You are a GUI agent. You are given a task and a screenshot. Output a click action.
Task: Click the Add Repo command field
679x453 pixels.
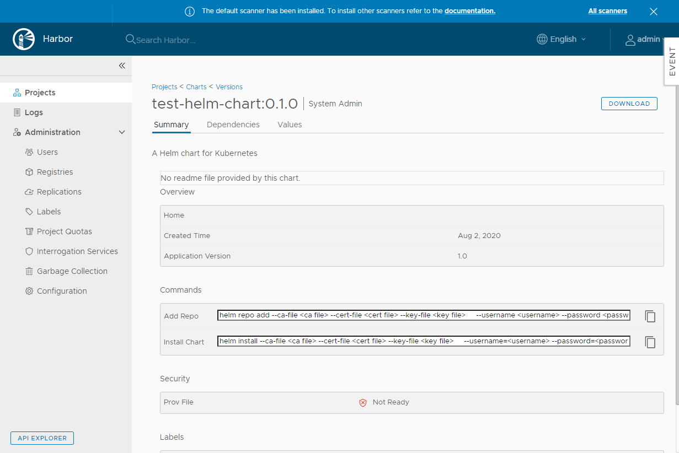pyautogui.click(x=424, y=316)
